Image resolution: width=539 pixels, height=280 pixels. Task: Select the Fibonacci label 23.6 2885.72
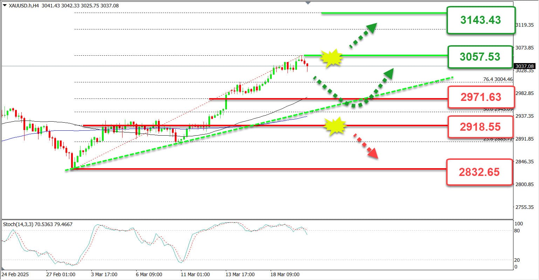[x=498, y=139]
